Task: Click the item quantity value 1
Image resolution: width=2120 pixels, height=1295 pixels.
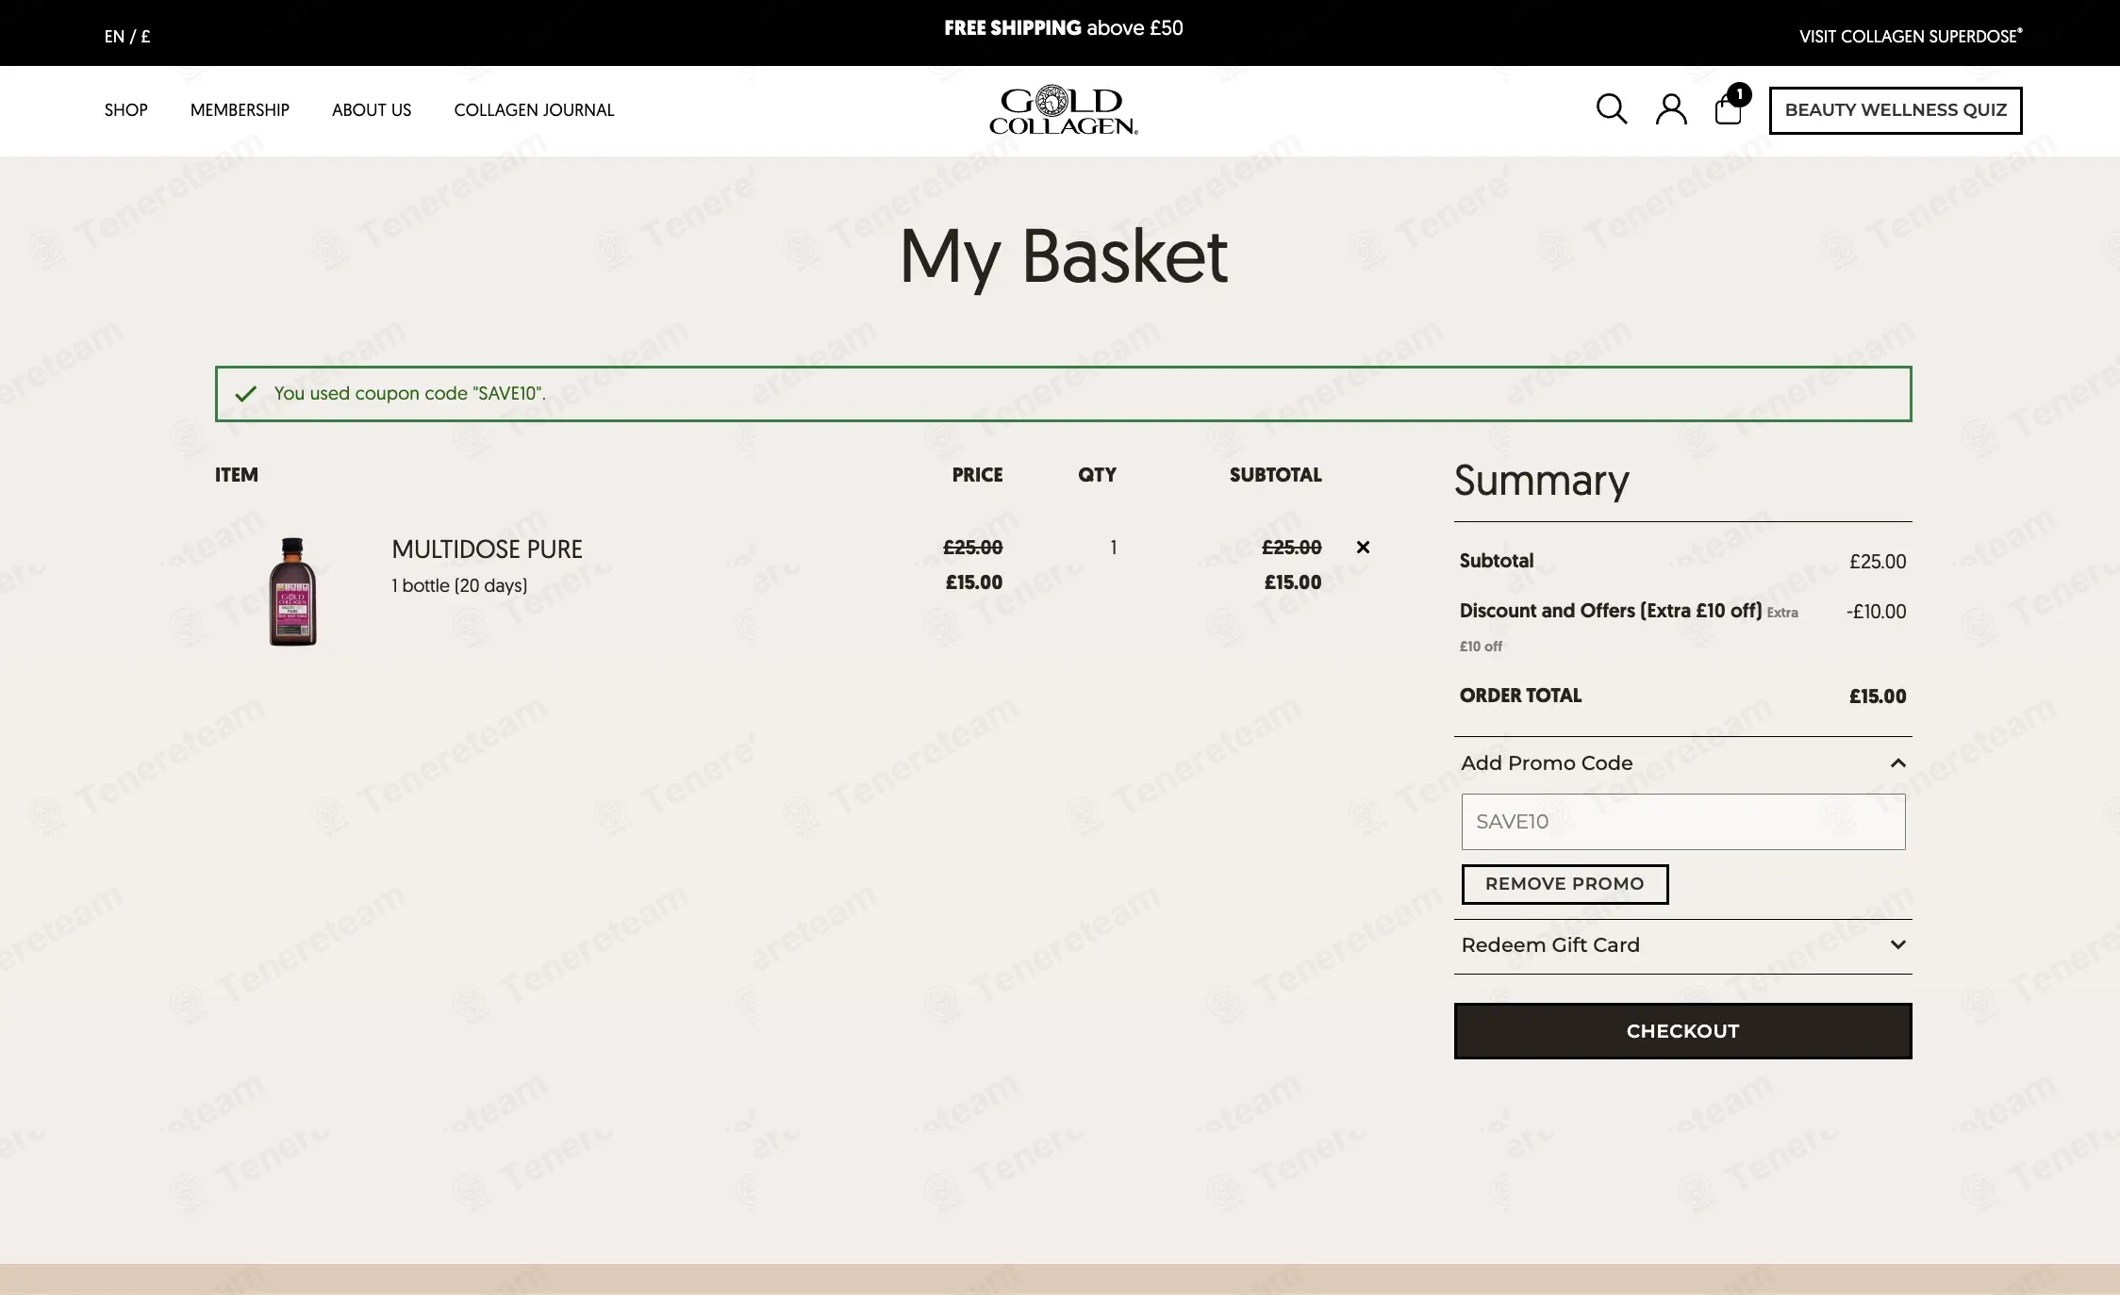Action: pyautogui.click(x=1113, y=548)
